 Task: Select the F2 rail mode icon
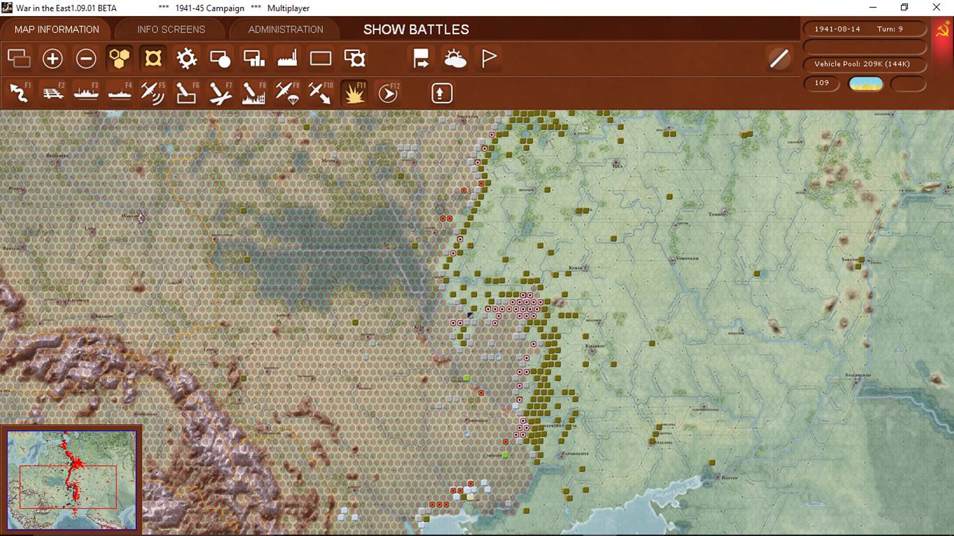pyautogui.click(x=52, y=92)
